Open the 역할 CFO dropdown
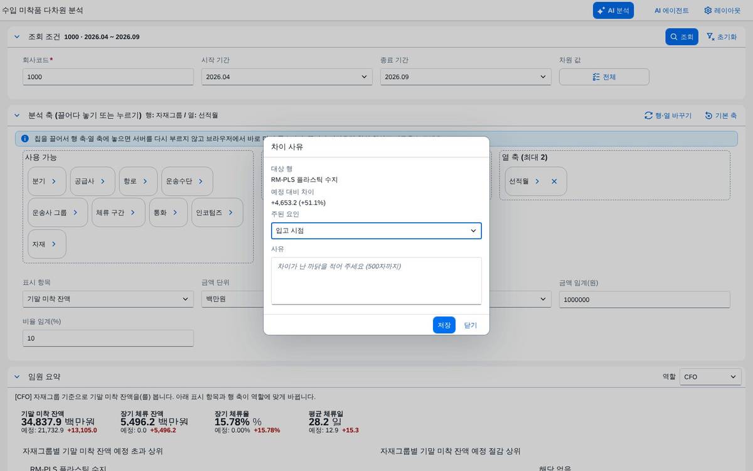This screenshot has width=753, height=471. pyautogui.click(x=710, y=377)
